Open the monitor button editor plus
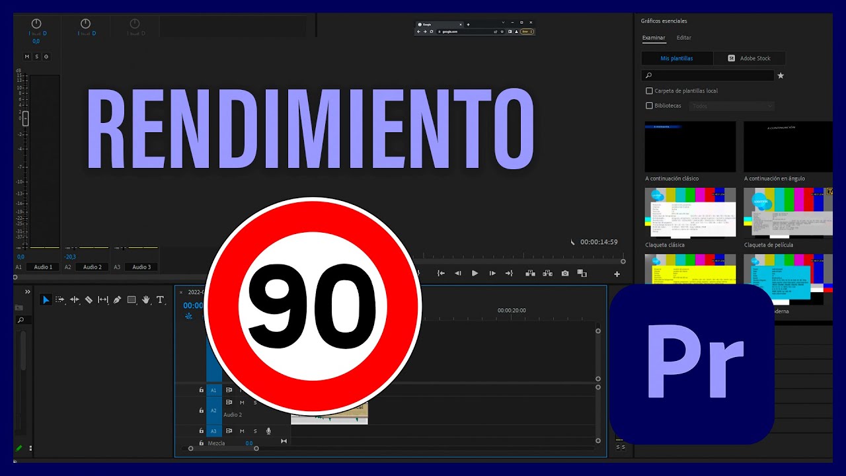The width and height of the screenshot is (846, 476). pyautogui.click(x=617, y=274)
